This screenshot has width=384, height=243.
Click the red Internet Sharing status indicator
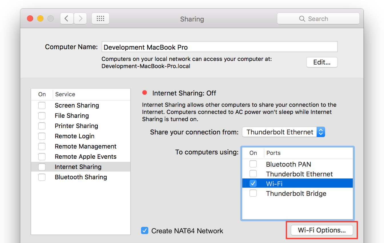(x=145, y=92)
